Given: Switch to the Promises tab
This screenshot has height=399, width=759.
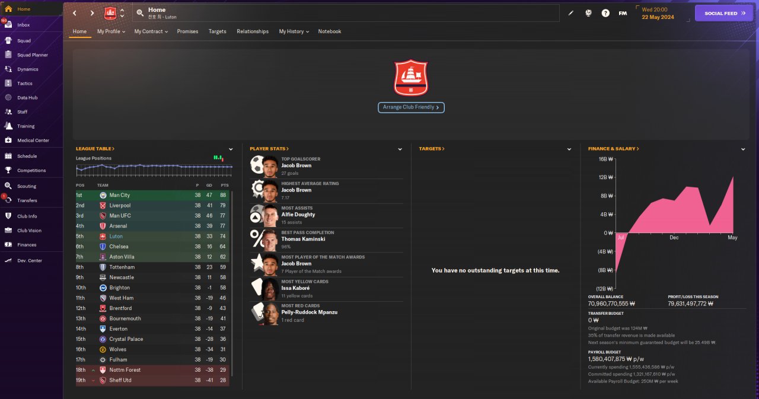Looking at the screenshot, I should [187, 31].
